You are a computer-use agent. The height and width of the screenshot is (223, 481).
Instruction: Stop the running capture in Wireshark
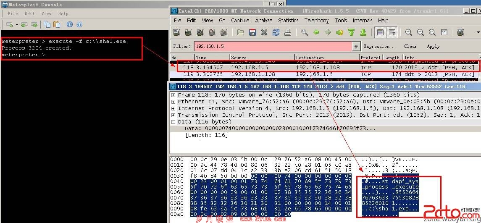(x=212, y=32)
